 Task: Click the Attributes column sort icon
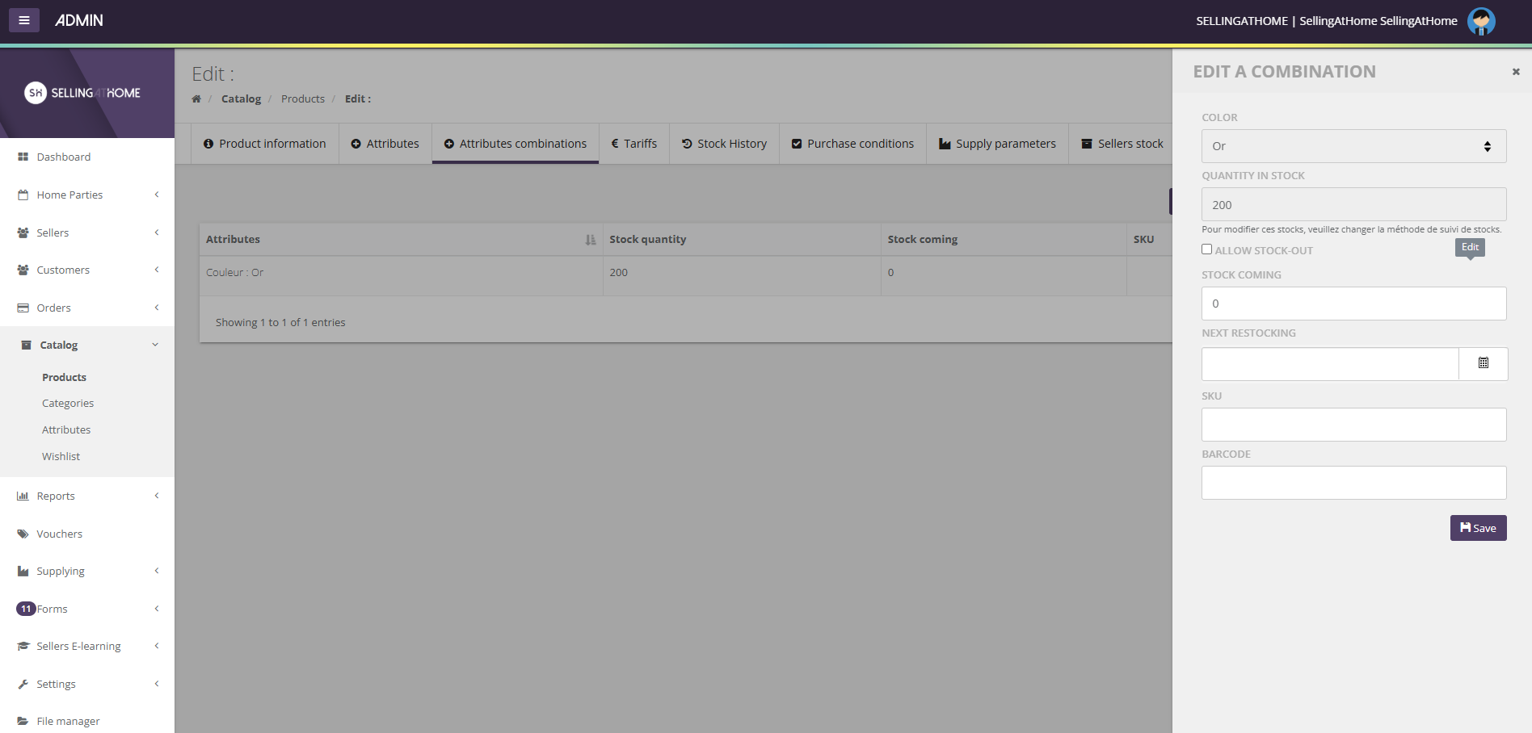pos(590,240)
